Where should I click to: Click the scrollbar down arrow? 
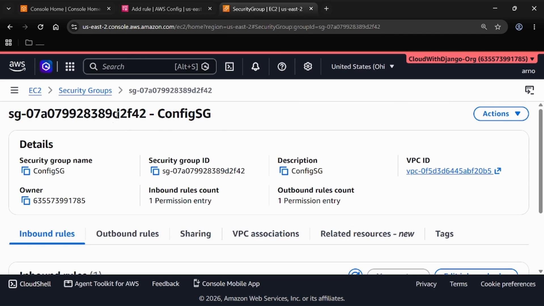pyautogui.click(x=541, y=271)
